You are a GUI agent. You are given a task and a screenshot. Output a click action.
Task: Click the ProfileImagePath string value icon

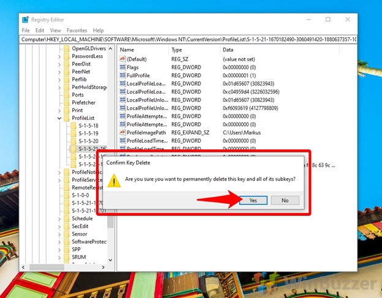pos(123,132)
